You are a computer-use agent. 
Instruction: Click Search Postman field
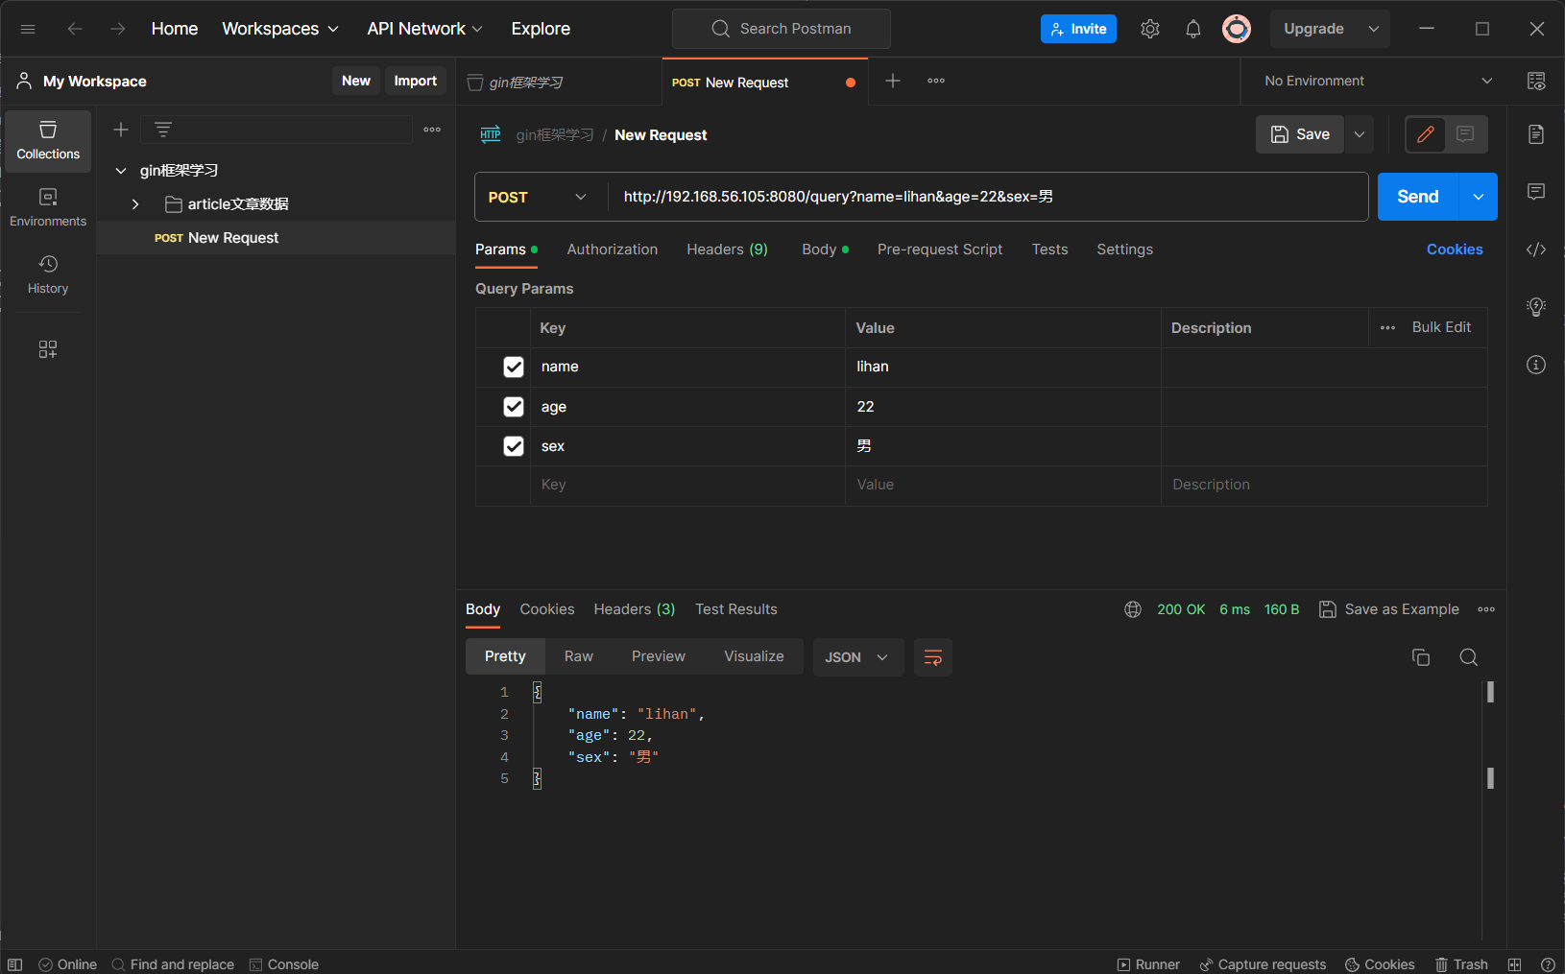(x=782, y=29)
